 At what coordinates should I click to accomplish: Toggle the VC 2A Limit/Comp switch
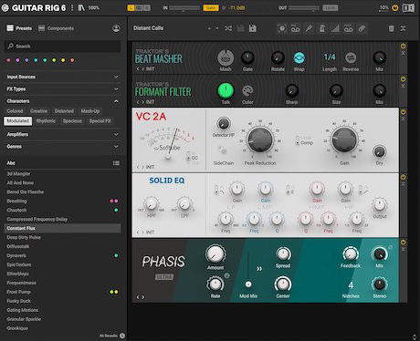click(298, 140)
